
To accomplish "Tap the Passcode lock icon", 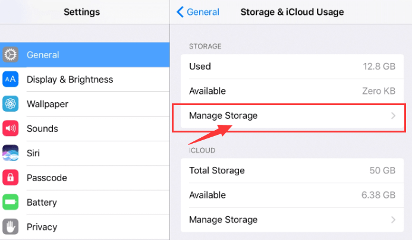I will click(x=10, y=178).
